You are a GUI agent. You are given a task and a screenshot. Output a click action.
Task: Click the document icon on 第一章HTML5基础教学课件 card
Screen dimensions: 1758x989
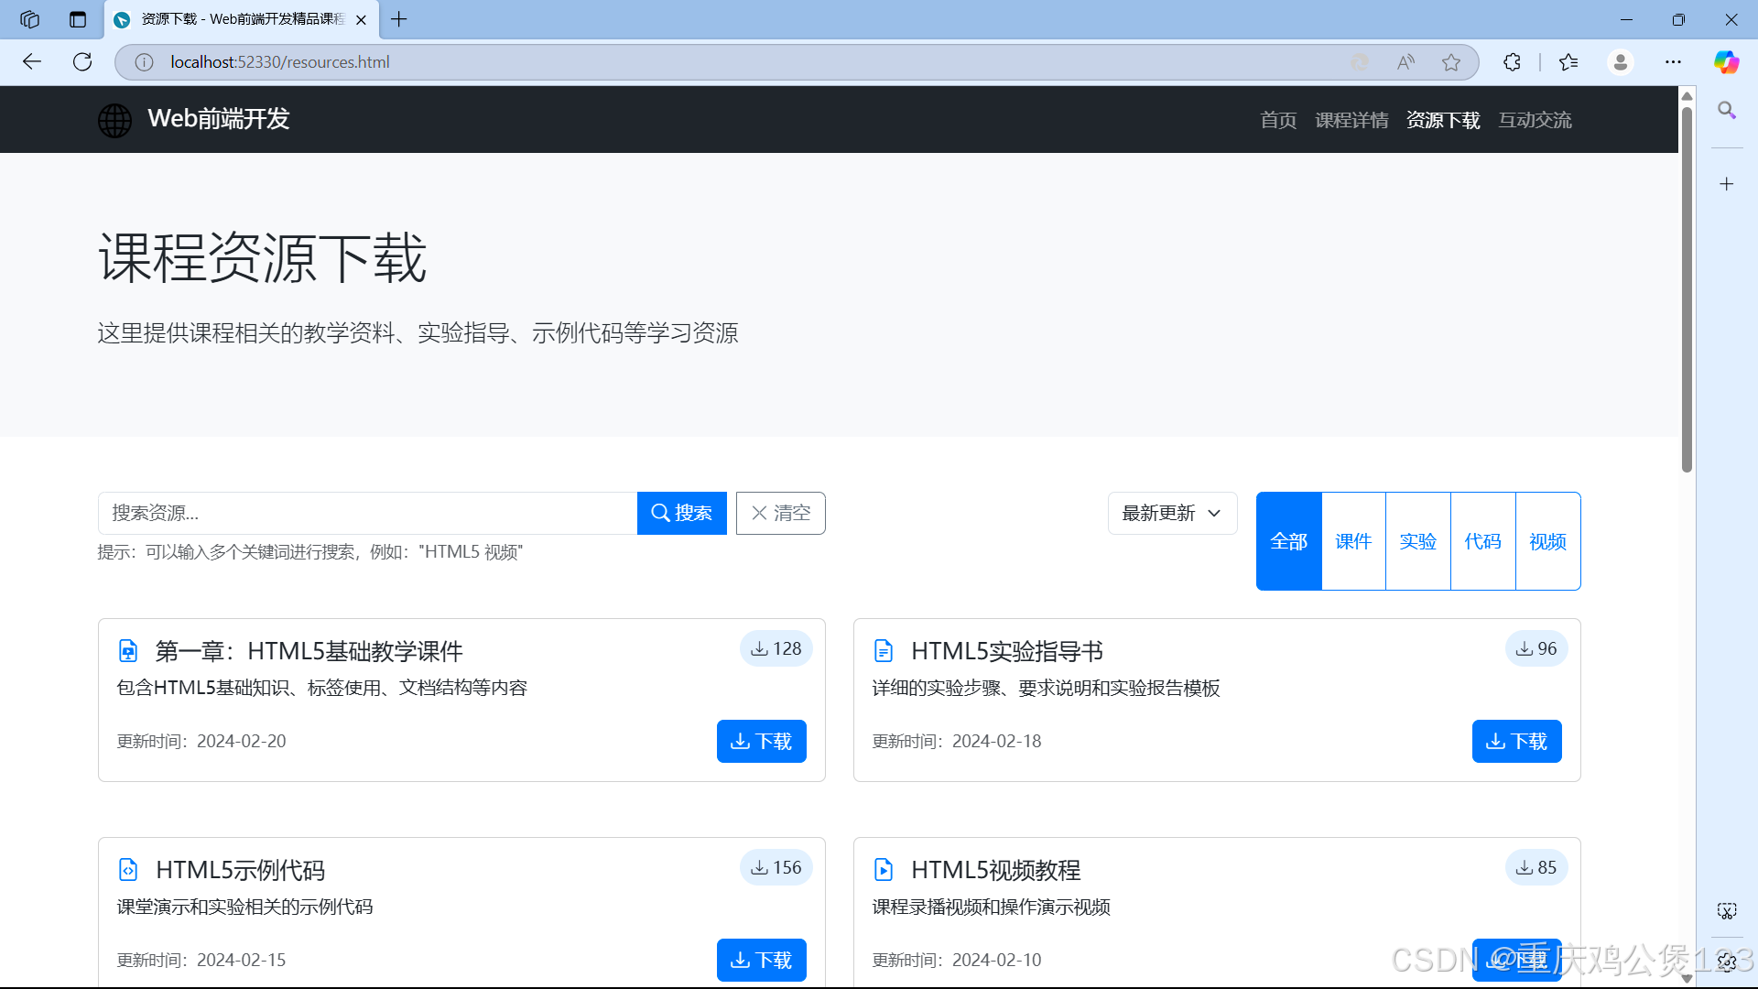[x=127, y=650]
